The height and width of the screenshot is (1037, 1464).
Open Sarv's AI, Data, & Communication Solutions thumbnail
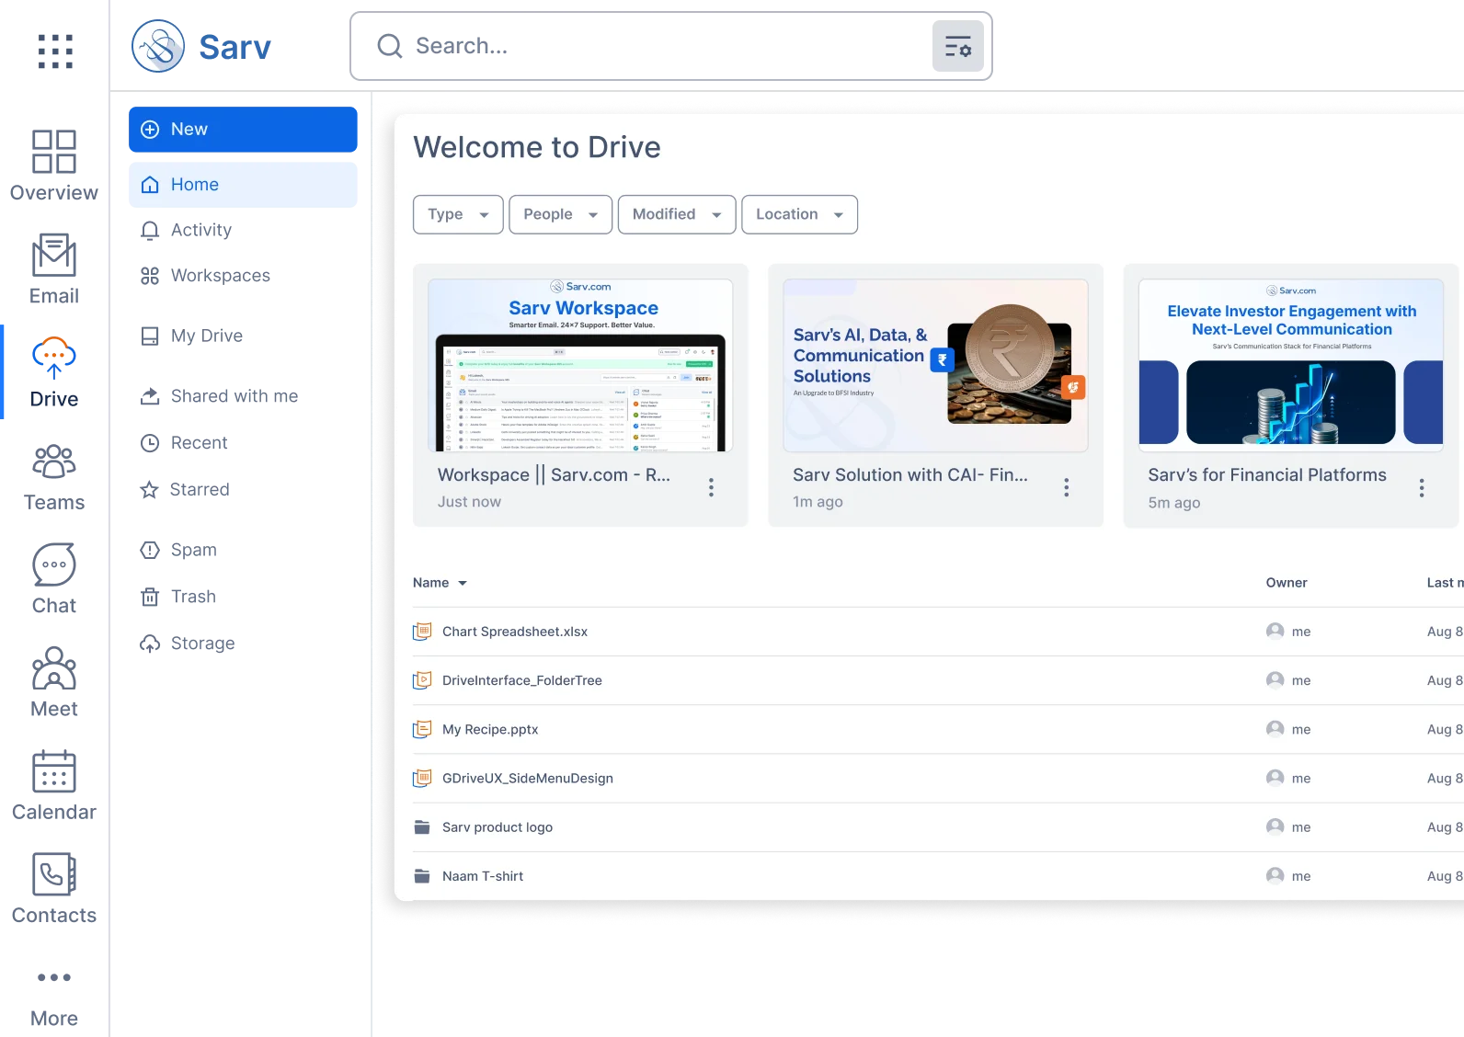click(x=935, y=365)
